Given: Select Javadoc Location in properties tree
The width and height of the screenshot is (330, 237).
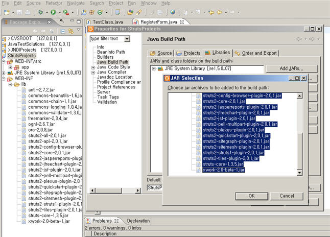Looking at the screenshot, I should coord(115,77).
